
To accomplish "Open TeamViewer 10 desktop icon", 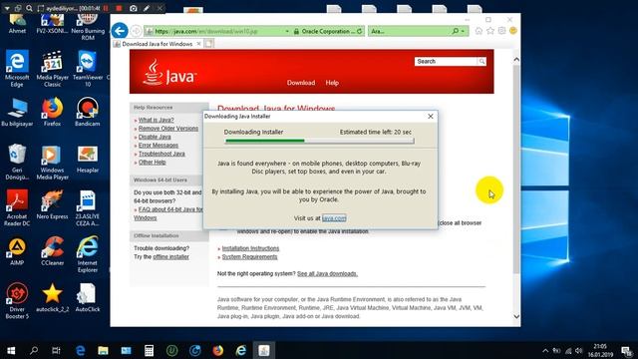I will point(88,69).
